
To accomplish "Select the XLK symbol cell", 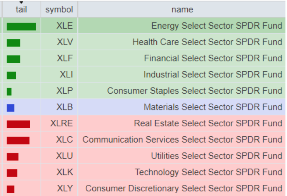I will tap(65, 172).
